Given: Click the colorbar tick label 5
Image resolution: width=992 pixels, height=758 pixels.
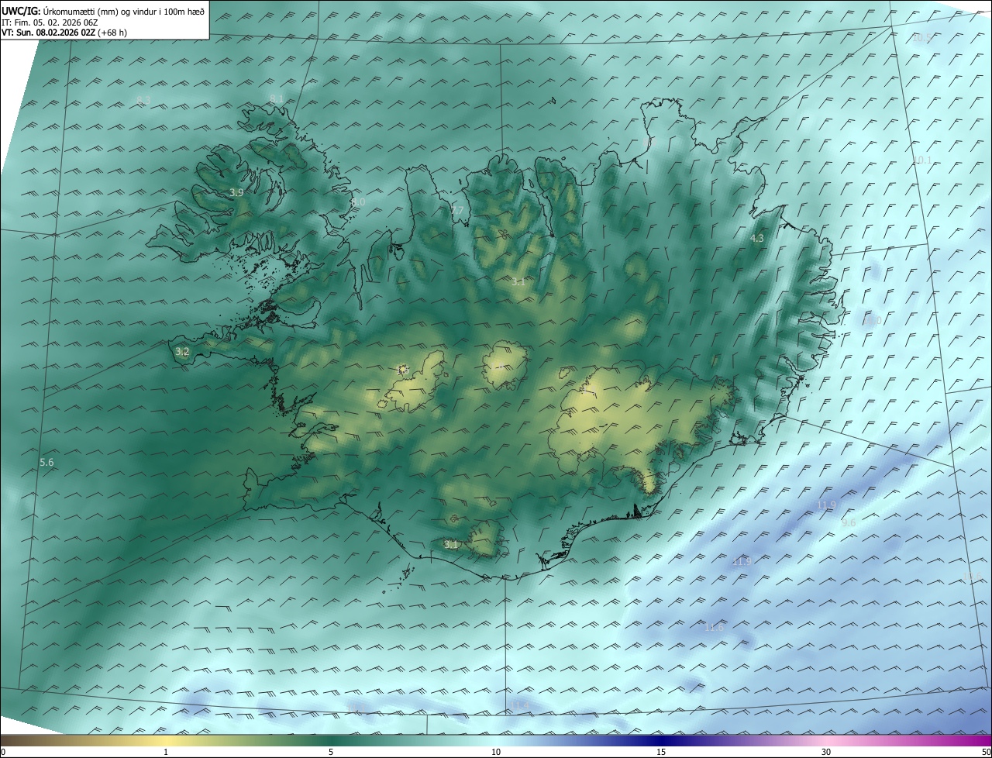Looking at the screenshot, I should [331, 753].
